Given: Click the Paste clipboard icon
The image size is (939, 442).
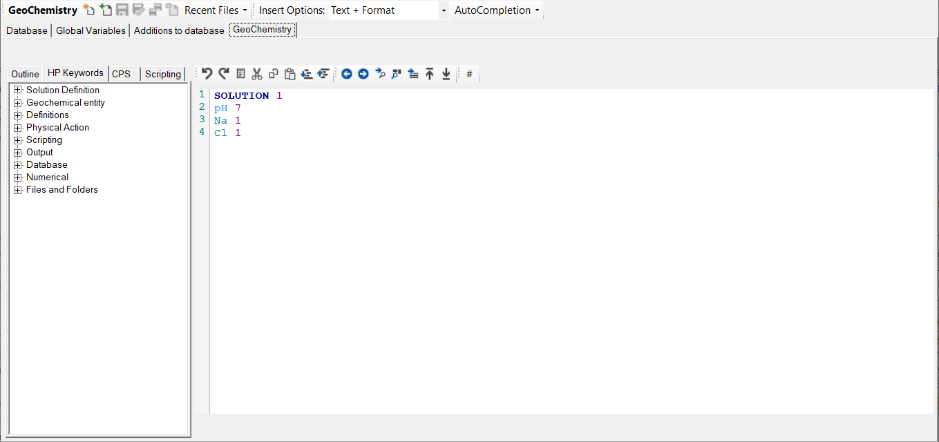Looking at the screenshot, I should coord(290,74).
